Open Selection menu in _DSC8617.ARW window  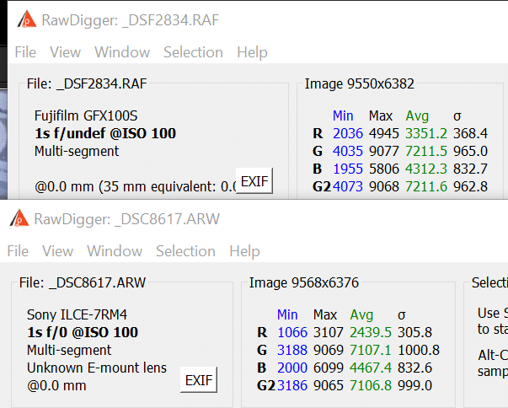[185, 251]
